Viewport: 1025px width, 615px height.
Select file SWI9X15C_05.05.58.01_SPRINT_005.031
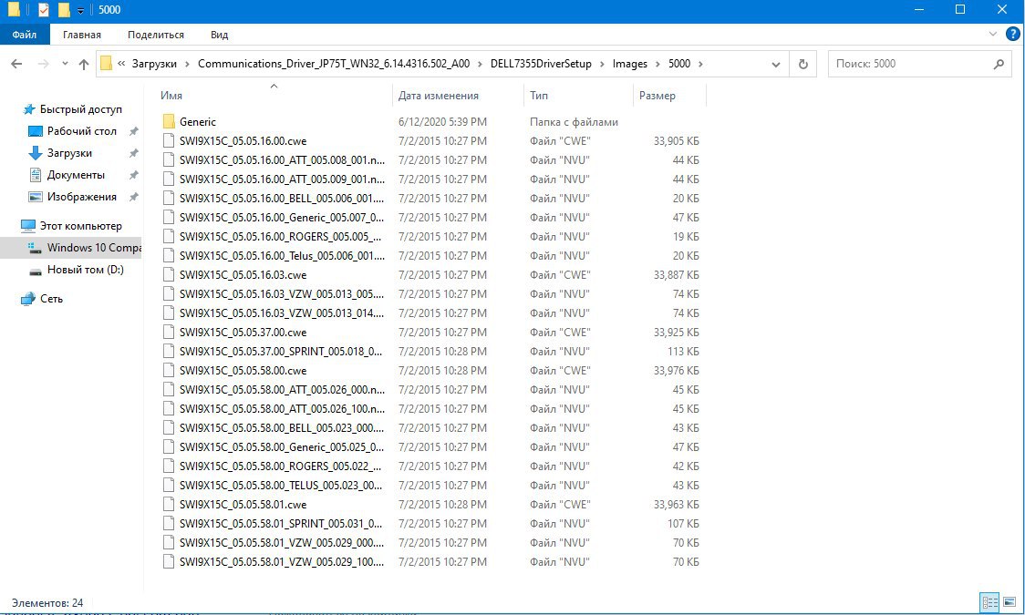[282, 524]
